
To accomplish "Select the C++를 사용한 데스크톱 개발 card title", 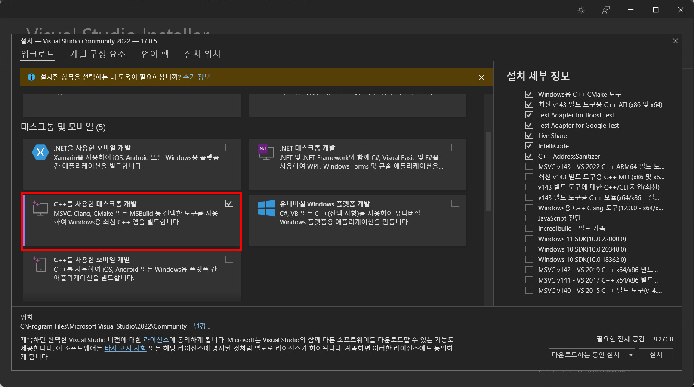I will click(95, 204).
